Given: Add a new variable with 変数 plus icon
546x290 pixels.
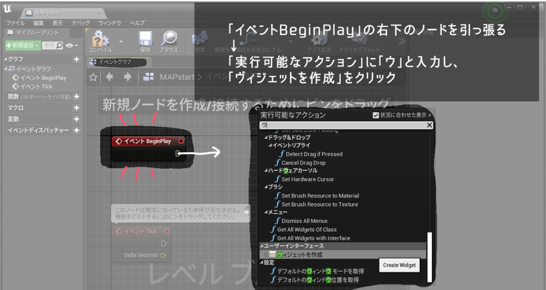Looking at the screenshot, I should point(76,119).
